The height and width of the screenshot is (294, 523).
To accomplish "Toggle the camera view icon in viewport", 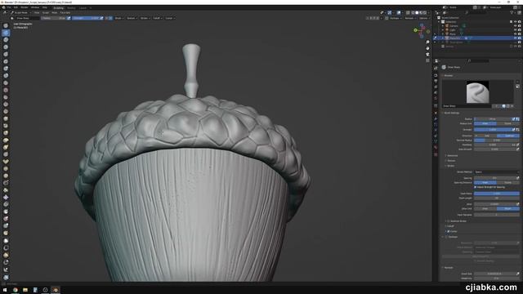I will coord(427,55).
